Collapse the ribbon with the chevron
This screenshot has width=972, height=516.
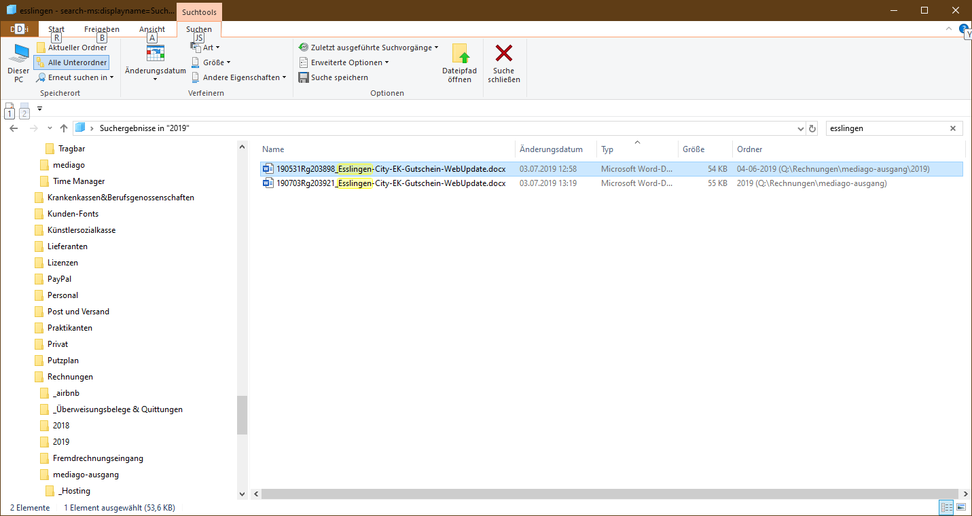click(x=949, y=29)
